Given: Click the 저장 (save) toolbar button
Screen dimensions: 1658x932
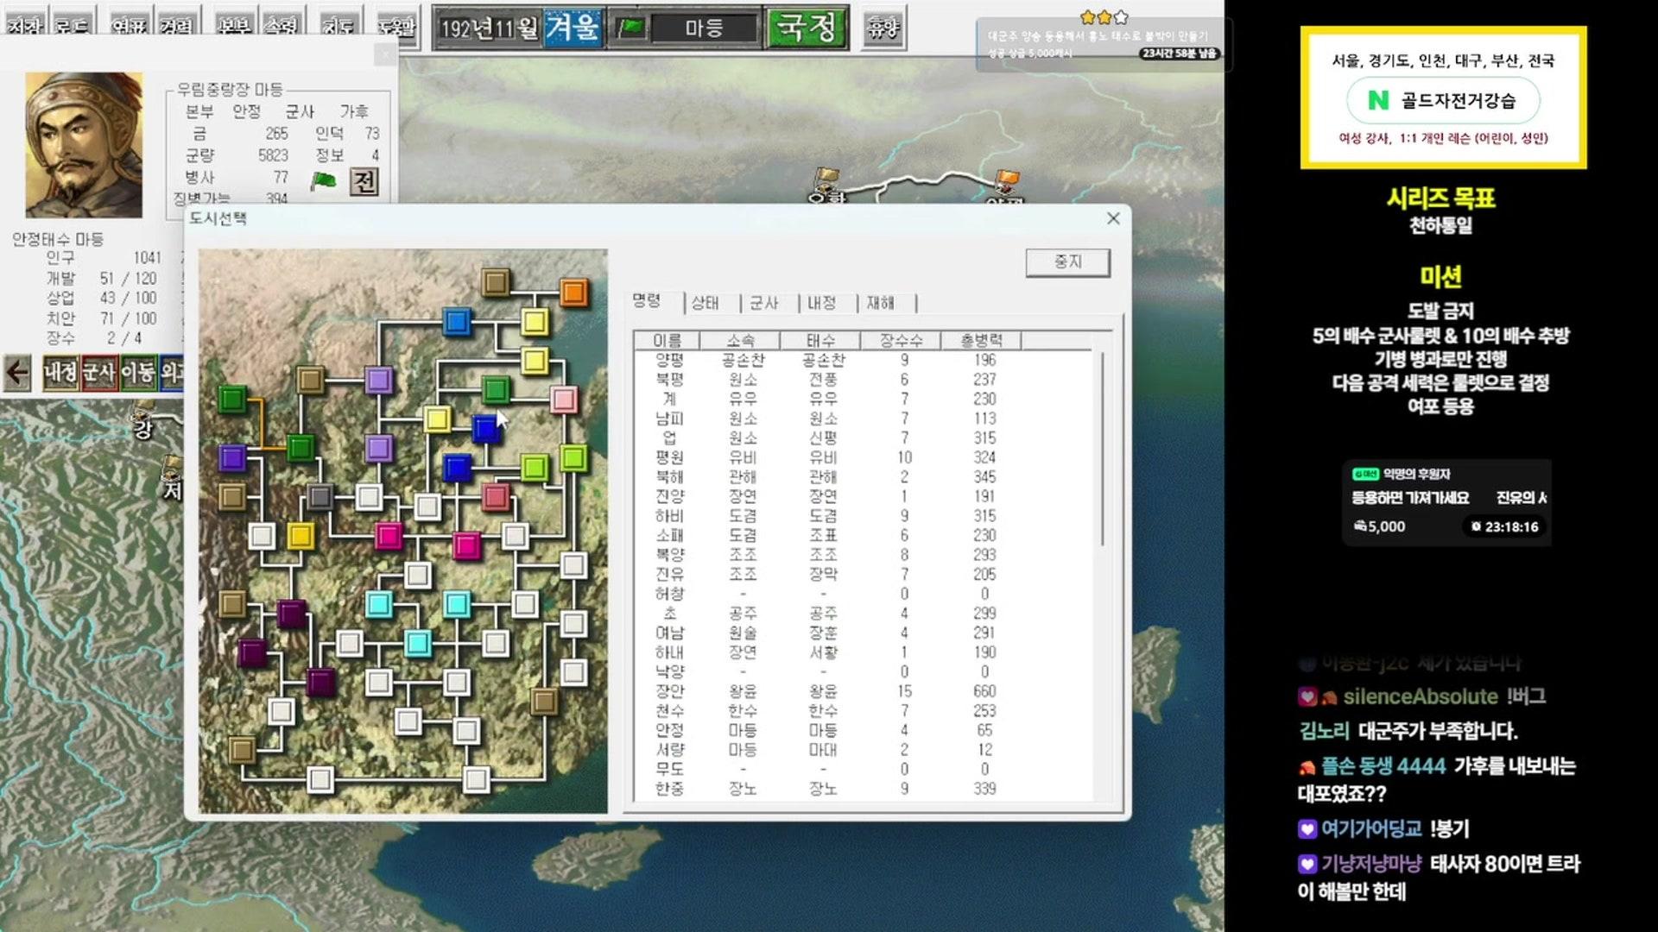Looking at the screenshot, I should [24, 26].
